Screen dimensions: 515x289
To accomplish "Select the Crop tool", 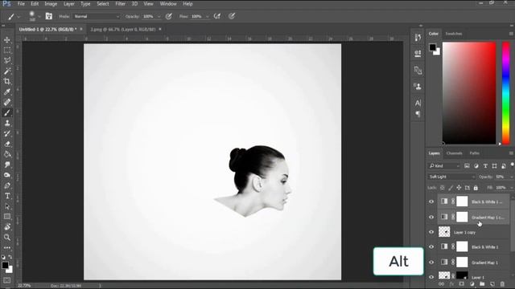I will (7, 81).
